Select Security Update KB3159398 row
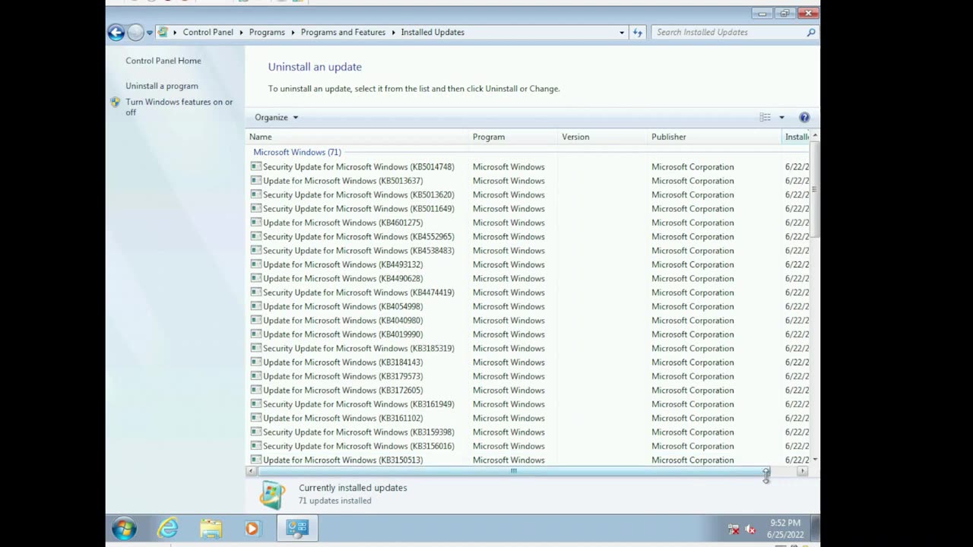Image resolution: width=973 pixels, height=547 pixels. pyautogui.click(x=528, y=432)
